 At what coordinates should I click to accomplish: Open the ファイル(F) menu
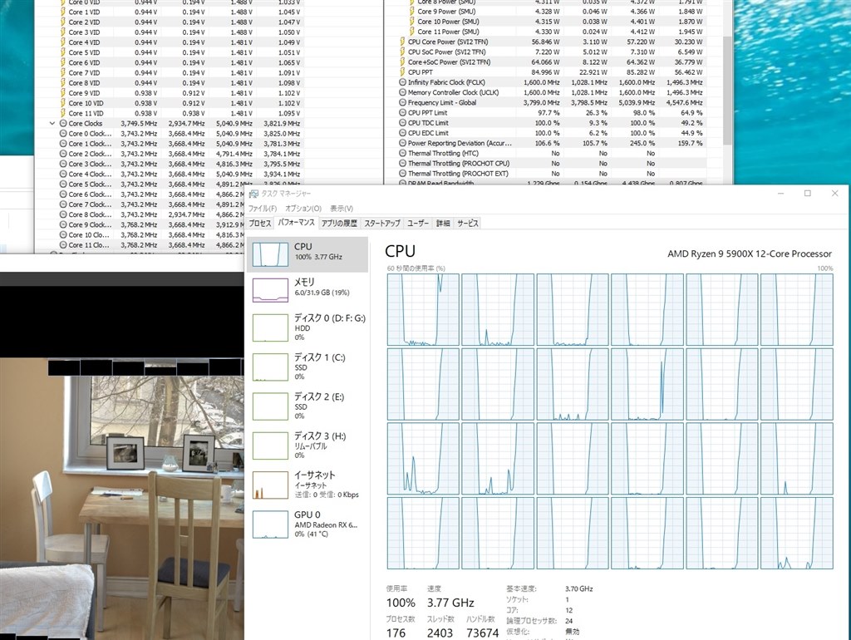262,208
